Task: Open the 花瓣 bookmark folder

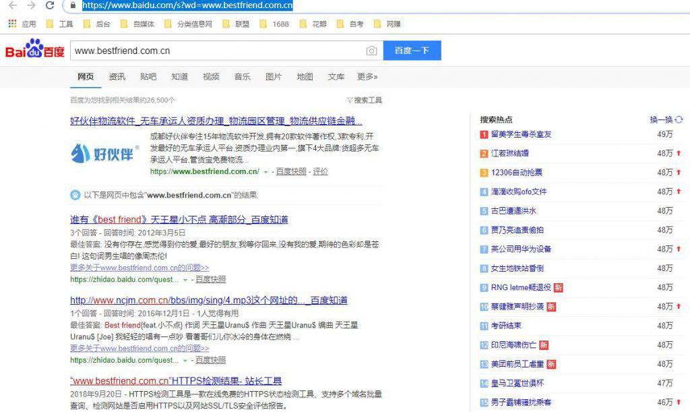Action: click(x=313, y=24)
